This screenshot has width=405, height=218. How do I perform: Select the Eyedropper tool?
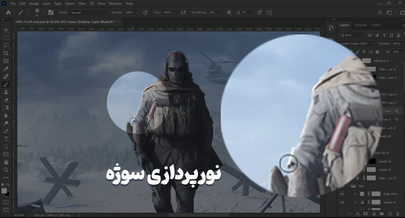6,69
